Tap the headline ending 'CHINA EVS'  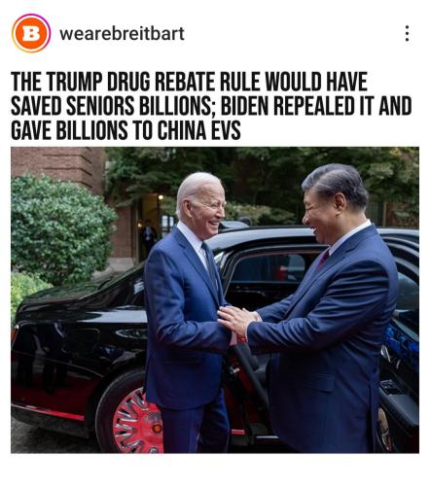click(198, 130)
